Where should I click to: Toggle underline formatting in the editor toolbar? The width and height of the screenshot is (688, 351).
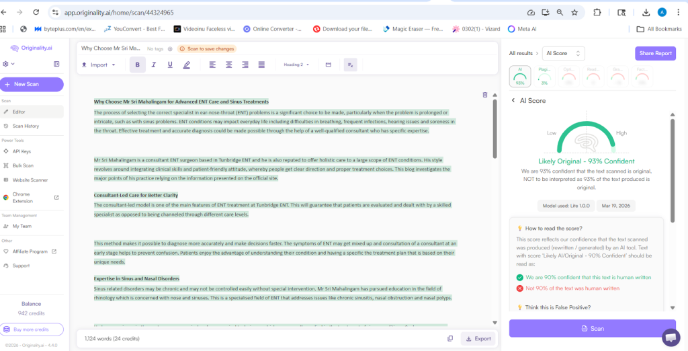pos(170,65)
